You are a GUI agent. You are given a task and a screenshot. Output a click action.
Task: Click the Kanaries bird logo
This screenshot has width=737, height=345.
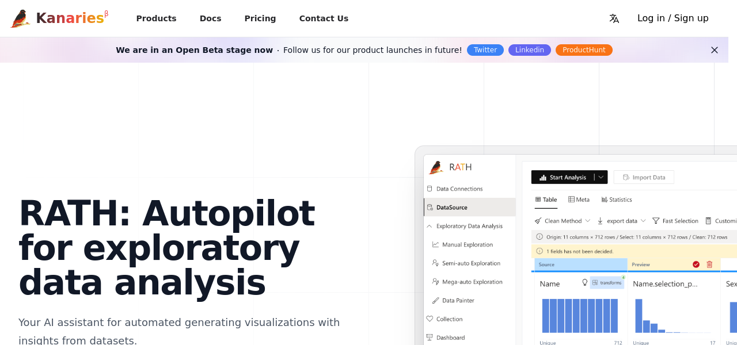20,18
